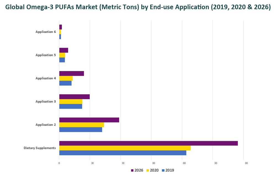
Task: Select the Dietary Supplements 2019 blue bar
Action: [x=123, y=153]
